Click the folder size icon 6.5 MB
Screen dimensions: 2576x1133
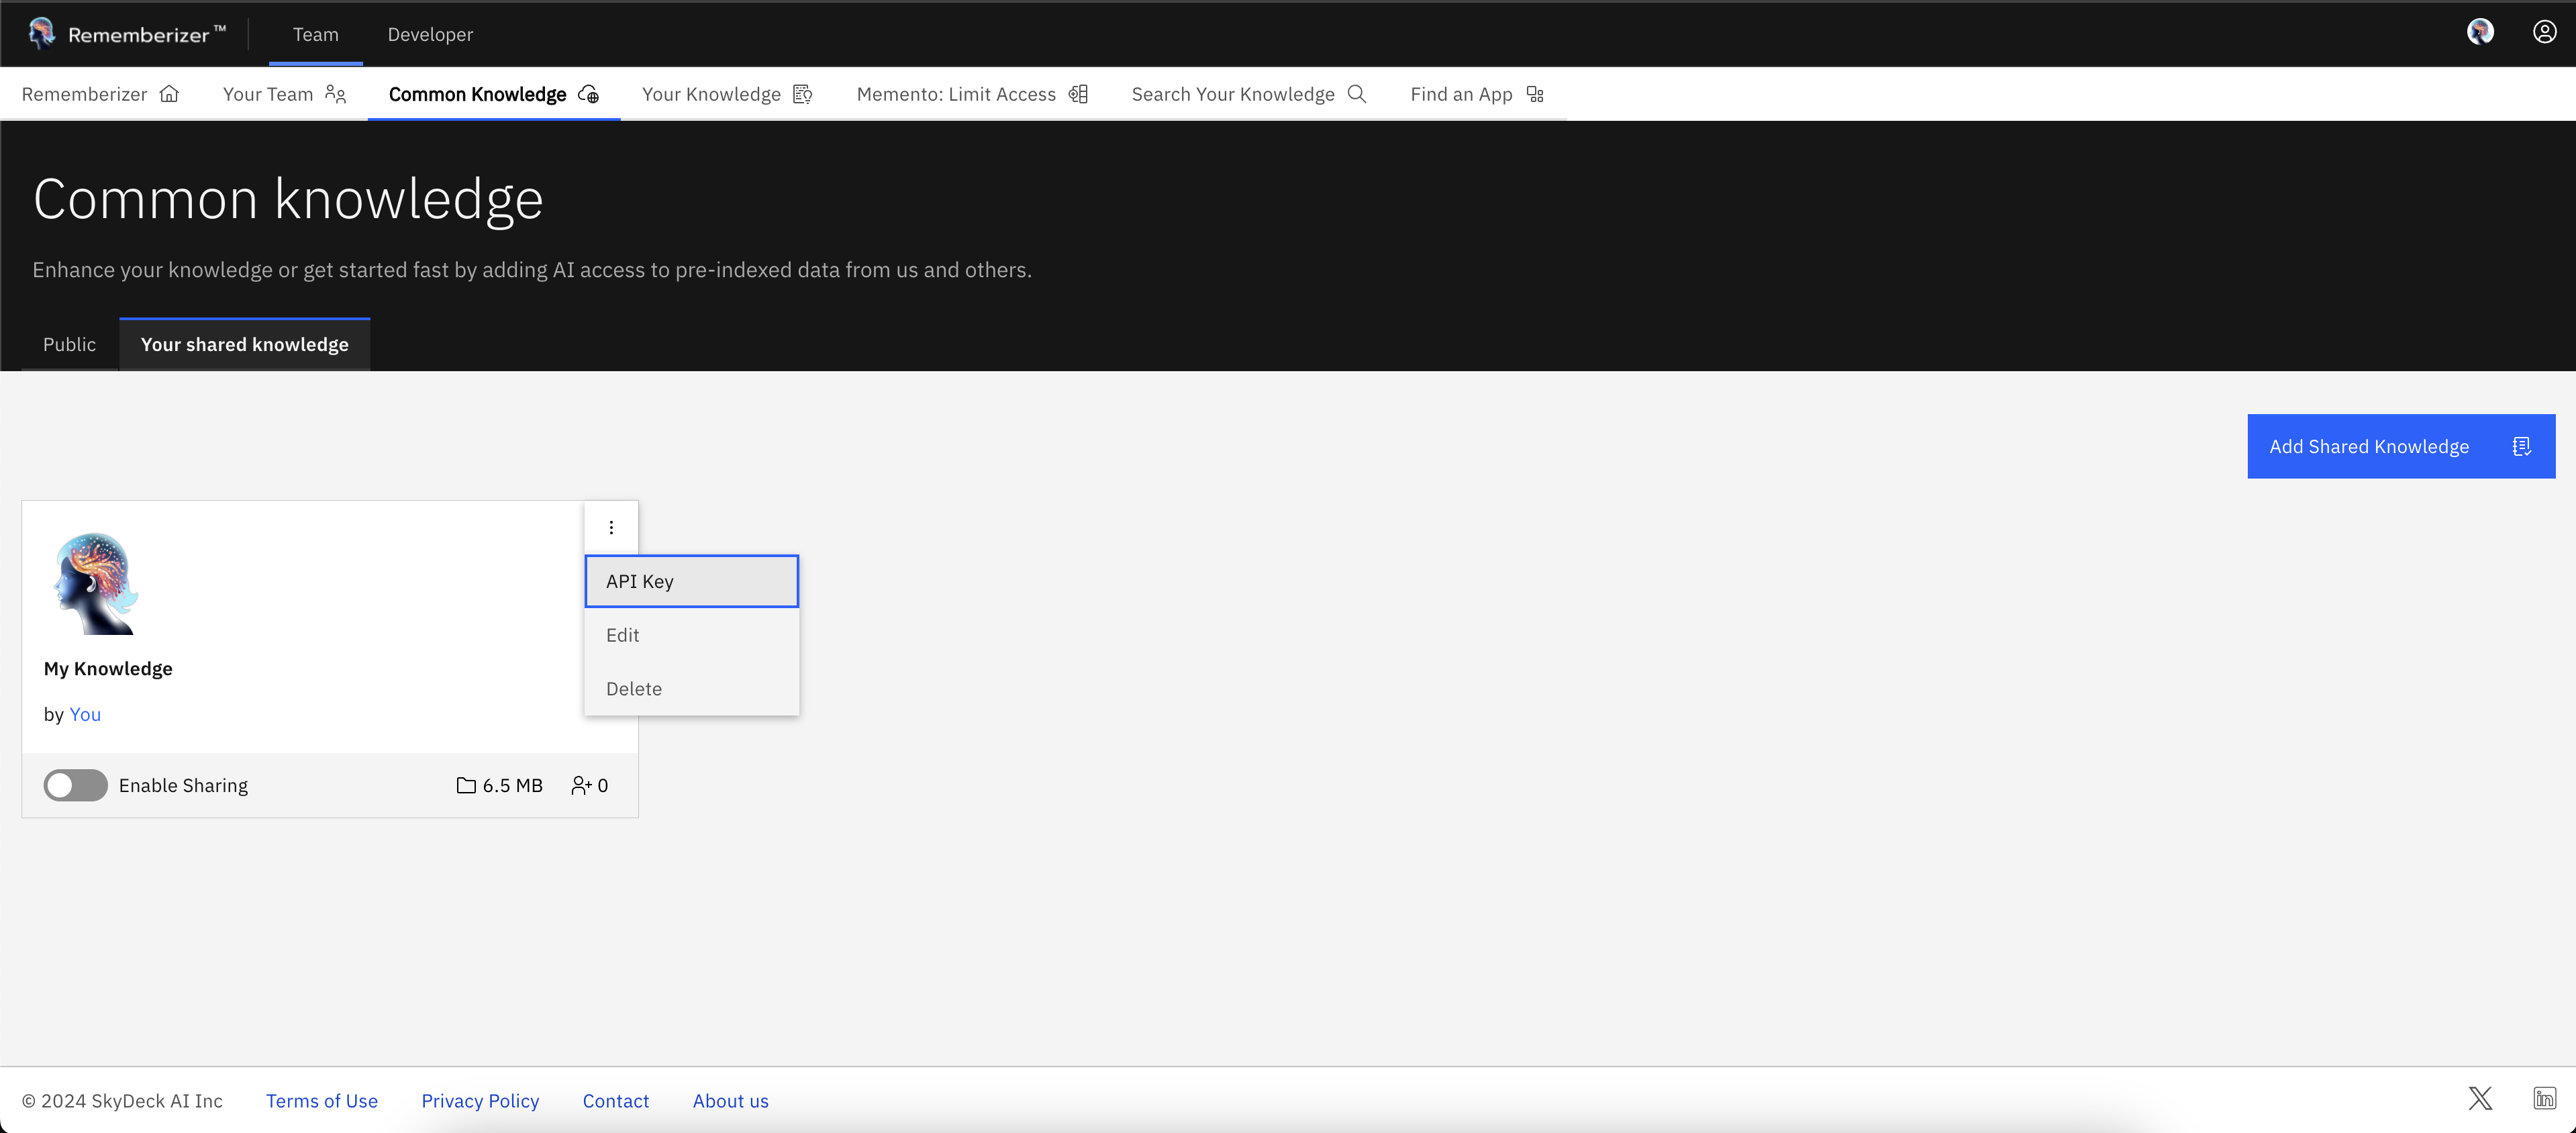pos(466,785)
